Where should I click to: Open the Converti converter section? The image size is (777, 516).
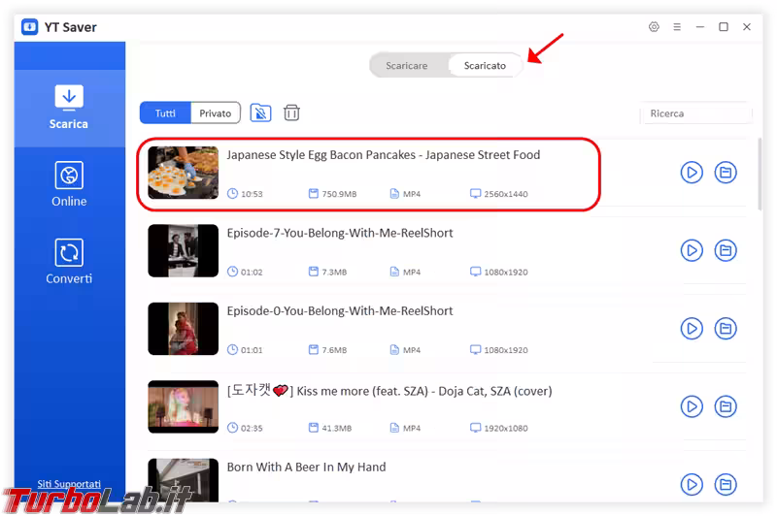pos(69,261)
